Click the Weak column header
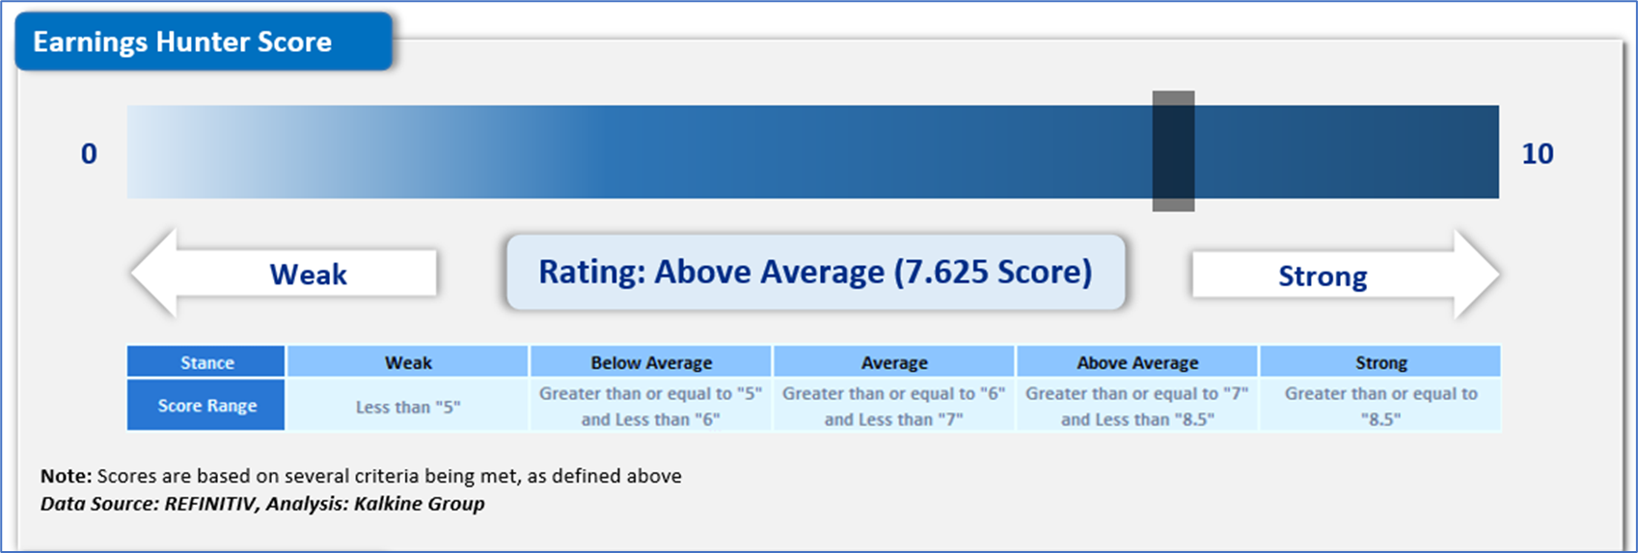The width and height of the screenshot is (1638, 553). click(408, 362)
